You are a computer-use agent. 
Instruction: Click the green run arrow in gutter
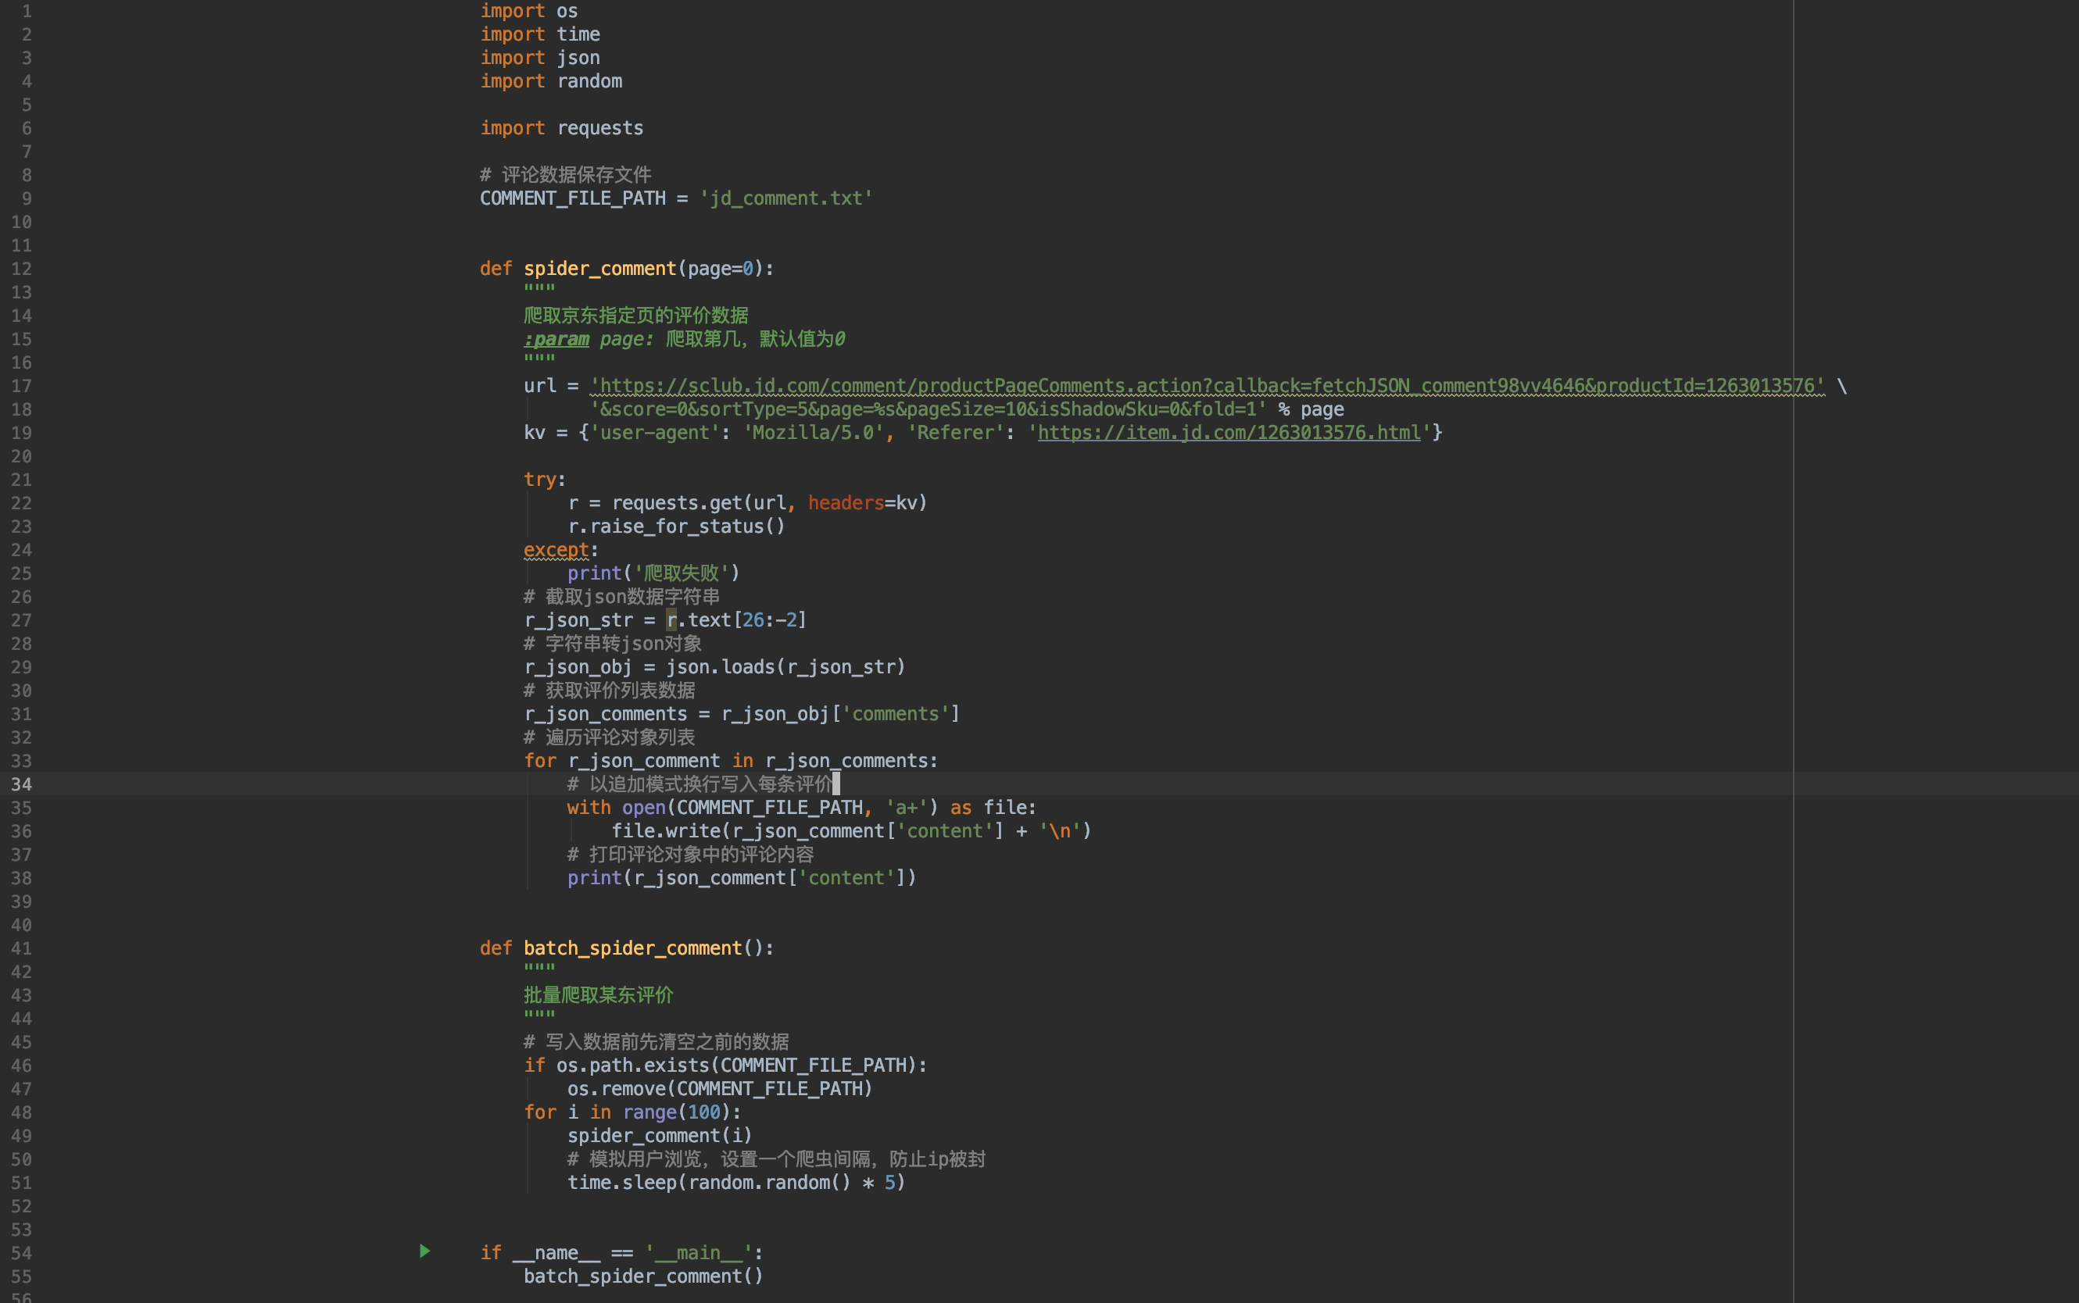click(425, 1251)
